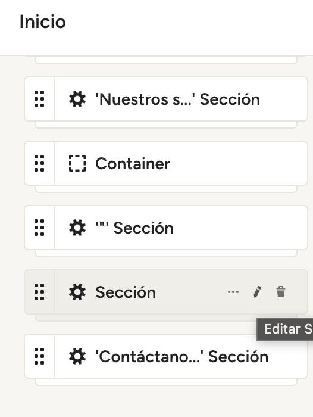
Task: Click gear icon of 'Contáctano...' Sección
Action: pyautogui.click(x=77, y=356)
